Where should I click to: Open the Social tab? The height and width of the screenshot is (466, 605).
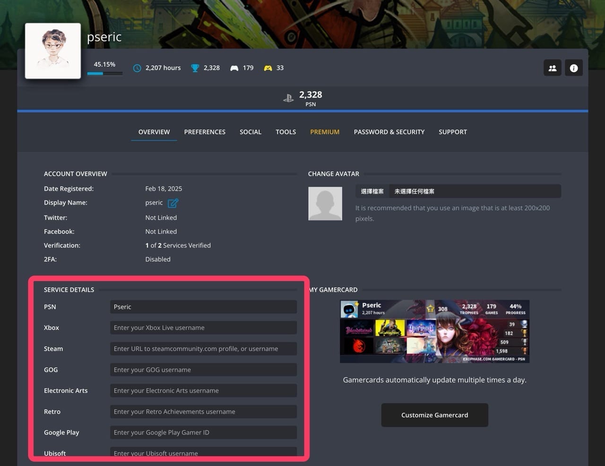click(x=251, y=132)
